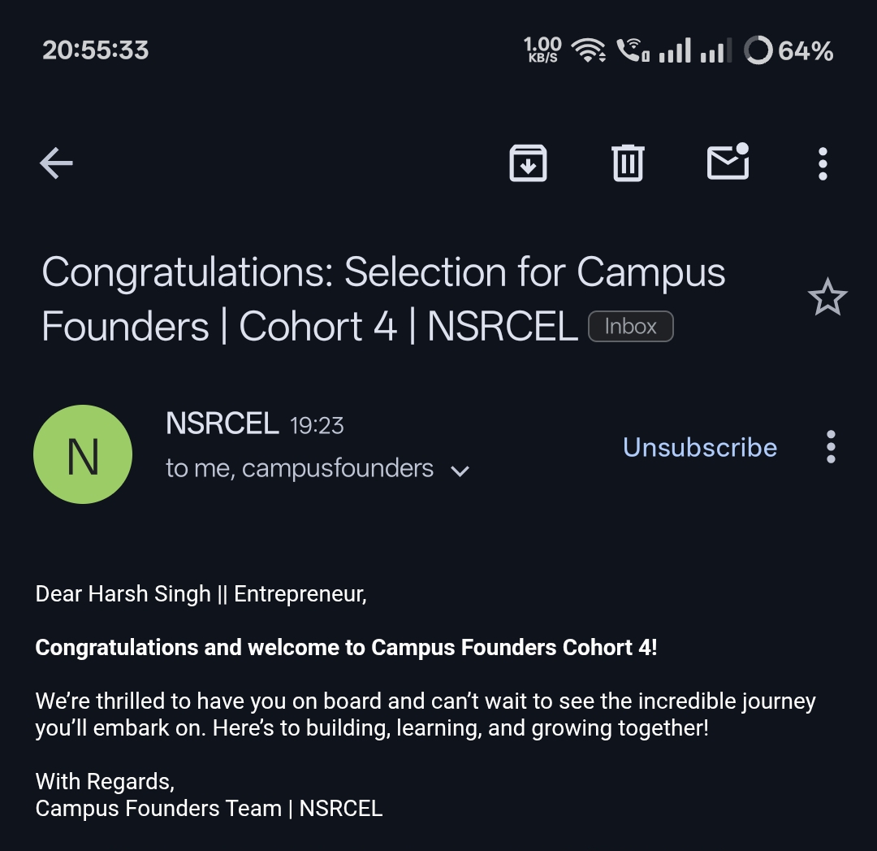Open the top toolbar overflow menu

click(823, 163)
